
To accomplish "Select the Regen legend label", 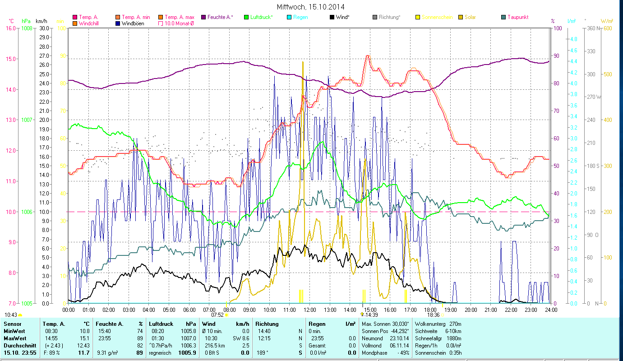I will click(300, 17).
